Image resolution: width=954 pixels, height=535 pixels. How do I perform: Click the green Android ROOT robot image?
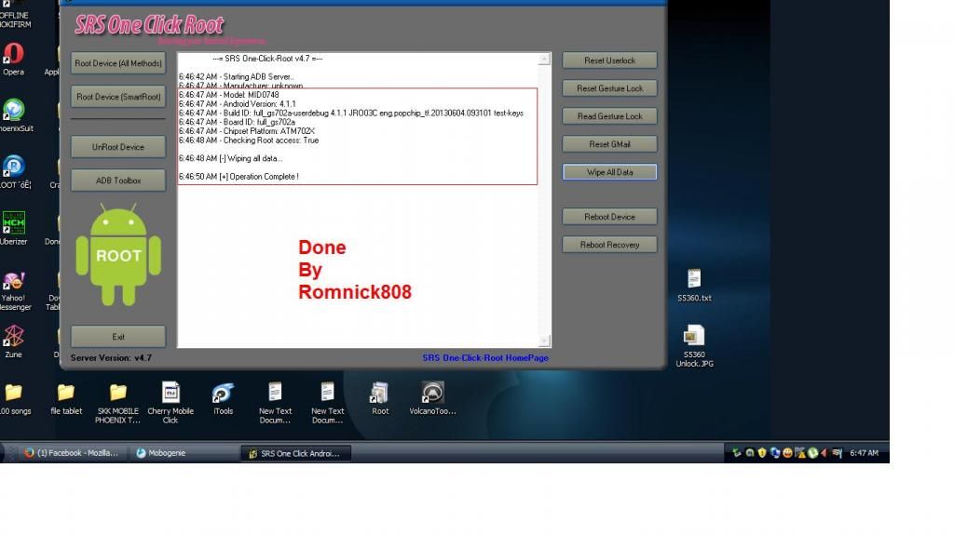click(x=118, y=255)
